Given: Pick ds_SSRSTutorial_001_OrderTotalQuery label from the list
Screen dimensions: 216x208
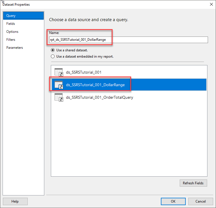Looking at the screenshot, I should coord(99,97).
